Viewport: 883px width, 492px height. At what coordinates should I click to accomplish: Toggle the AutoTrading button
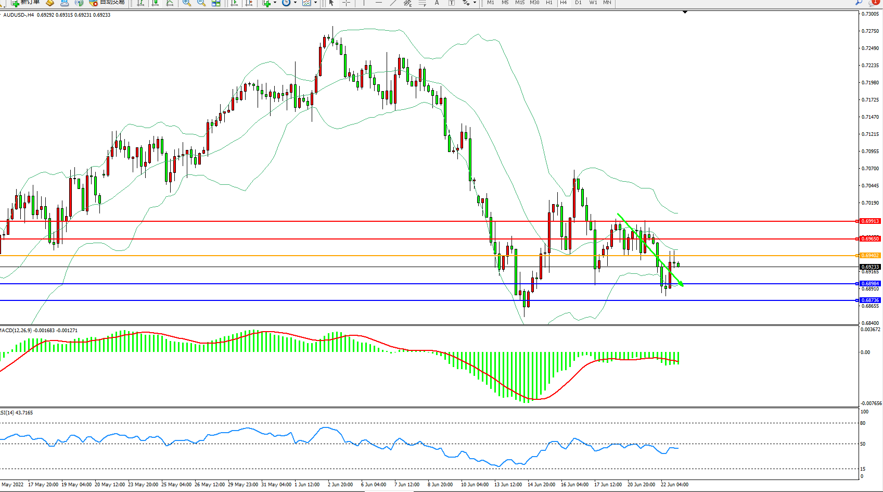[107, 3]
